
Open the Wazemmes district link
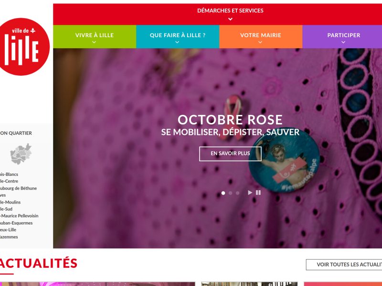click(x=9, y=237)
